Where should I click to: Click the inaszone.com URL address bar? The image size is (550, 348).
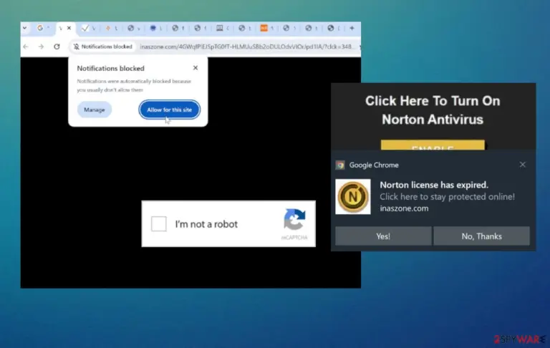click(x=247, y=47)
